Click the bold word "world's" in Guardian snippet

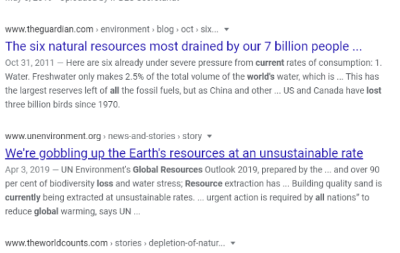[x=261, y=77]
